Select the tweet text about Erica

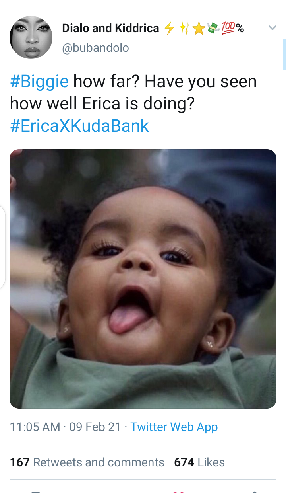point(133,103)
